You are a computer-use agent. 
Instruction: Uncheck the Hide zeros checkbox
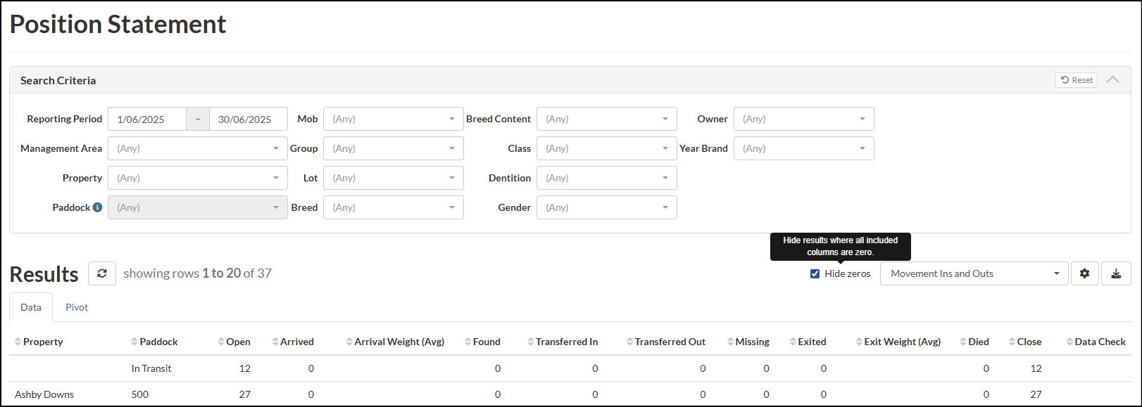[815, 273]
